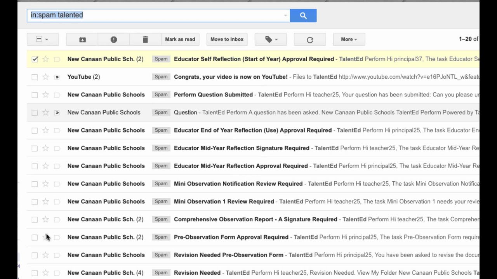Open the More dropdown menu
Screen dimensions: 497x279
click(349, 39)
